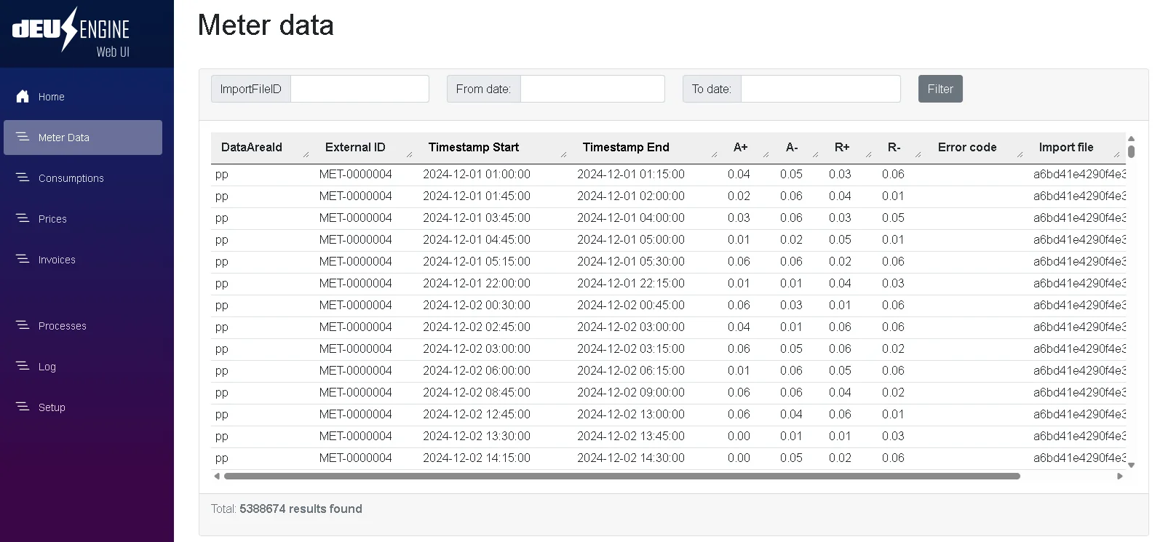This screenshot has width=1160, height=542.
Task: Click the Log list icon
Action: 23,366
